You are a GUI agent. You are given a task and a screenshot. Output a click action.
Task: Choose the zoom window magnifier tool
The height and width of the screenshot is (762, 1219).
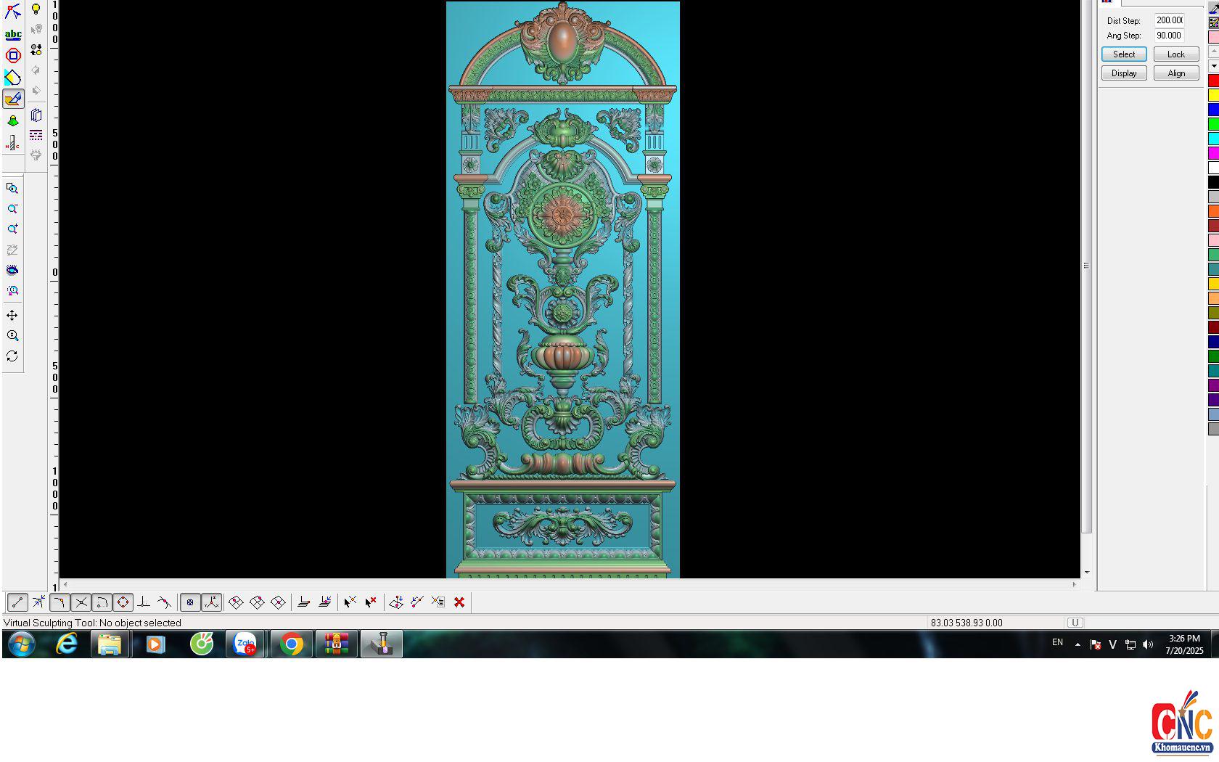click(12, 189)
